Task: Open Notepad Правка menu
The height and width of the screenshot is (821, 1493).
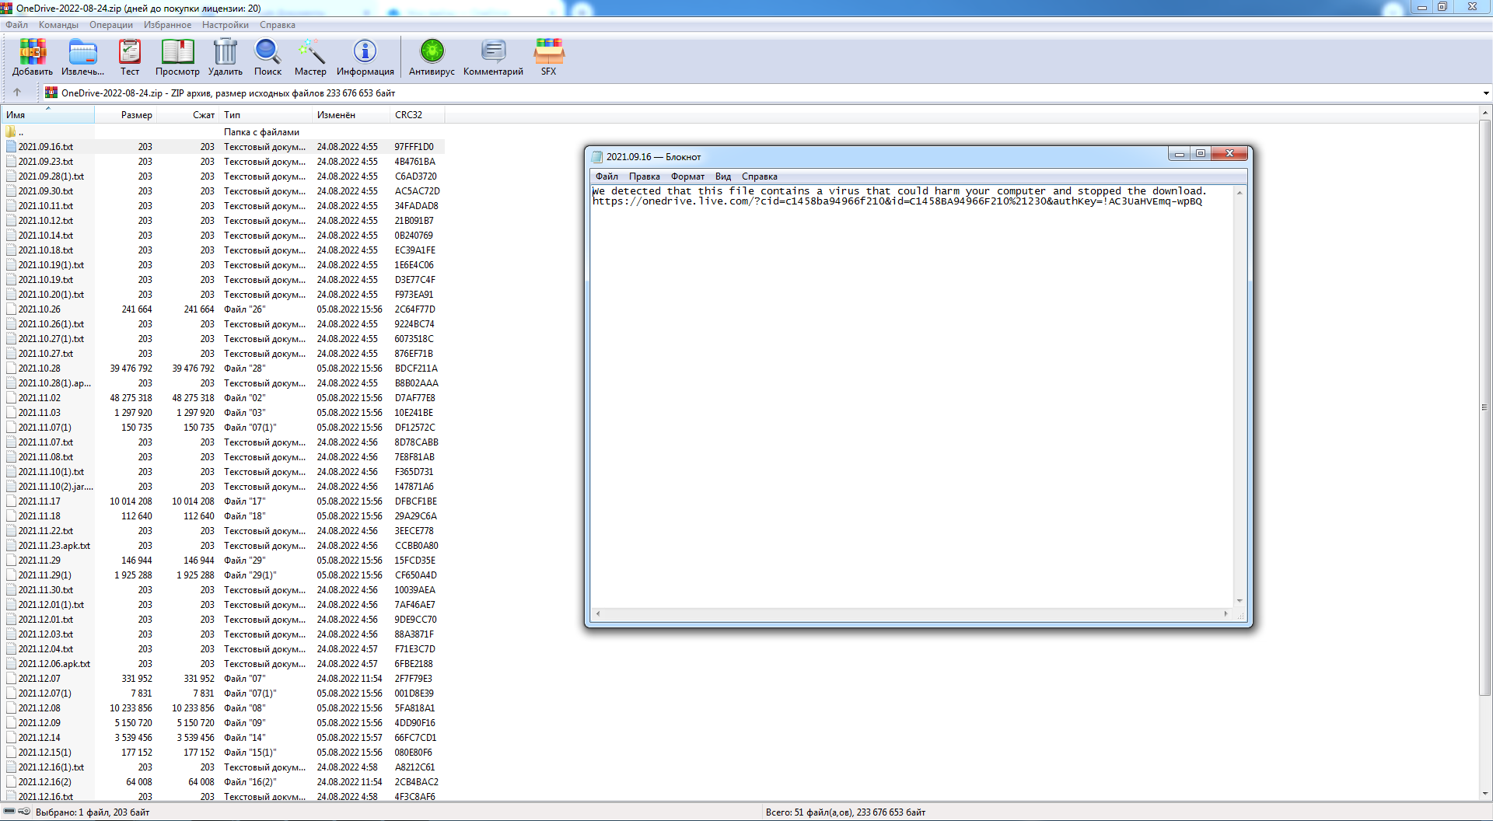Action: pos(645,176)
